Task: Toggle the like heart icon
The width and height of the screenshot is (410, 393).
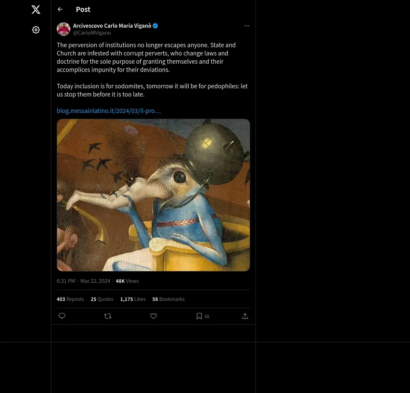Action: (153, 316)
